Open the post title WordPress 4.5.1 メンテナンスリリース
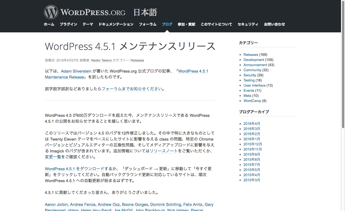 pyautogui.click(x=130, y=46)
